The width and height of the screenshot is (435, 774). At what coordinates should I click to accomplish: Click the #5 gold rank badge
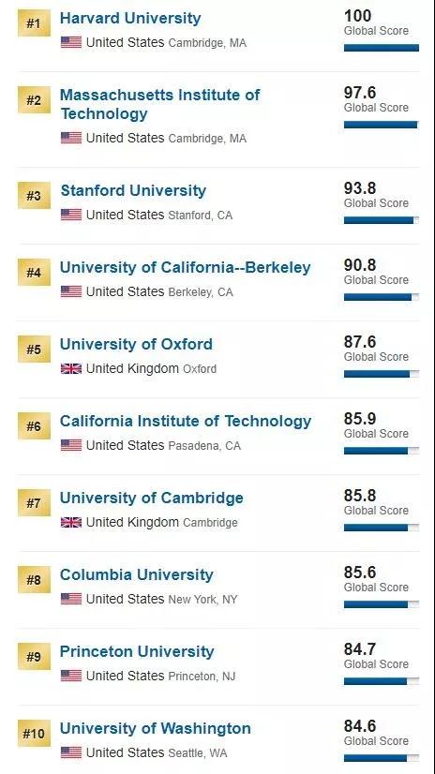pyautogui.click(x=34, y=350)
